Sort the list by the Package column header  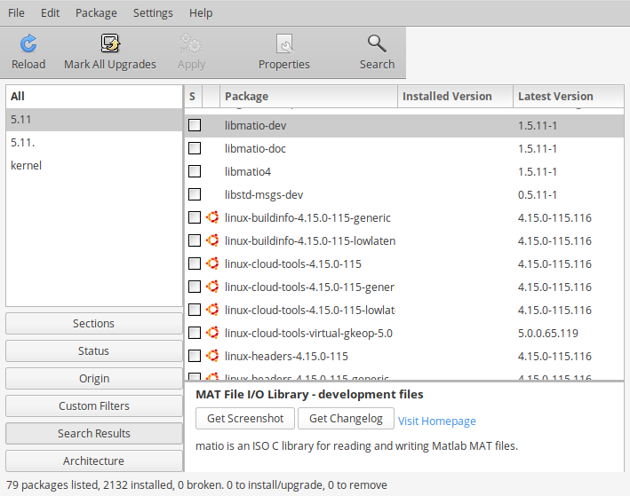(x=308, y=96)
